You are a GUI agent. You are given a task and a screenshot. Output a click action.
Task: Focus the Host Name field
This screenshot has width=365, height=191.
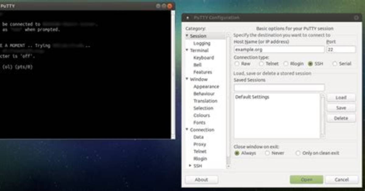point(279,49)
